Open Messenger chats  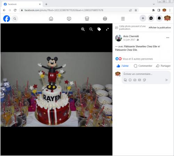pyautogui.click(x=151, y=18)
